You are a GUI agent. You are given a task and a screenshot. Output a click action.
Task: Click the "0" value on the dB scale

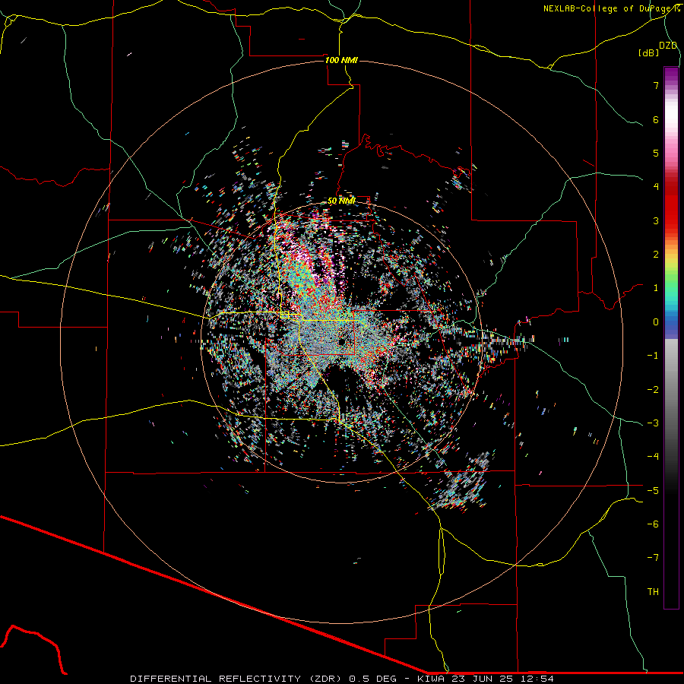(x=656, y=322)
